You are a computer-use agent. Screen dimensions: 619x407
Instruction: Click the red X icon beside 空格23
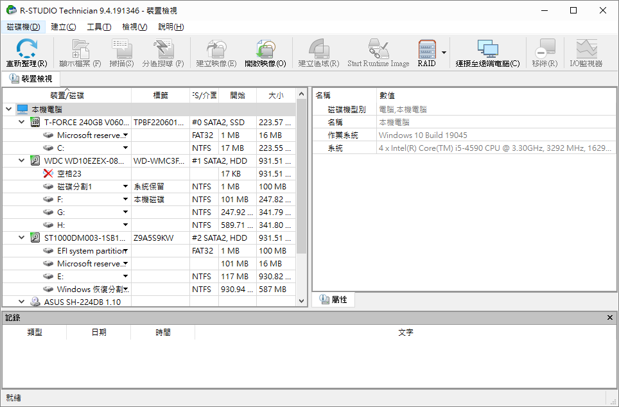click(48, 173)
